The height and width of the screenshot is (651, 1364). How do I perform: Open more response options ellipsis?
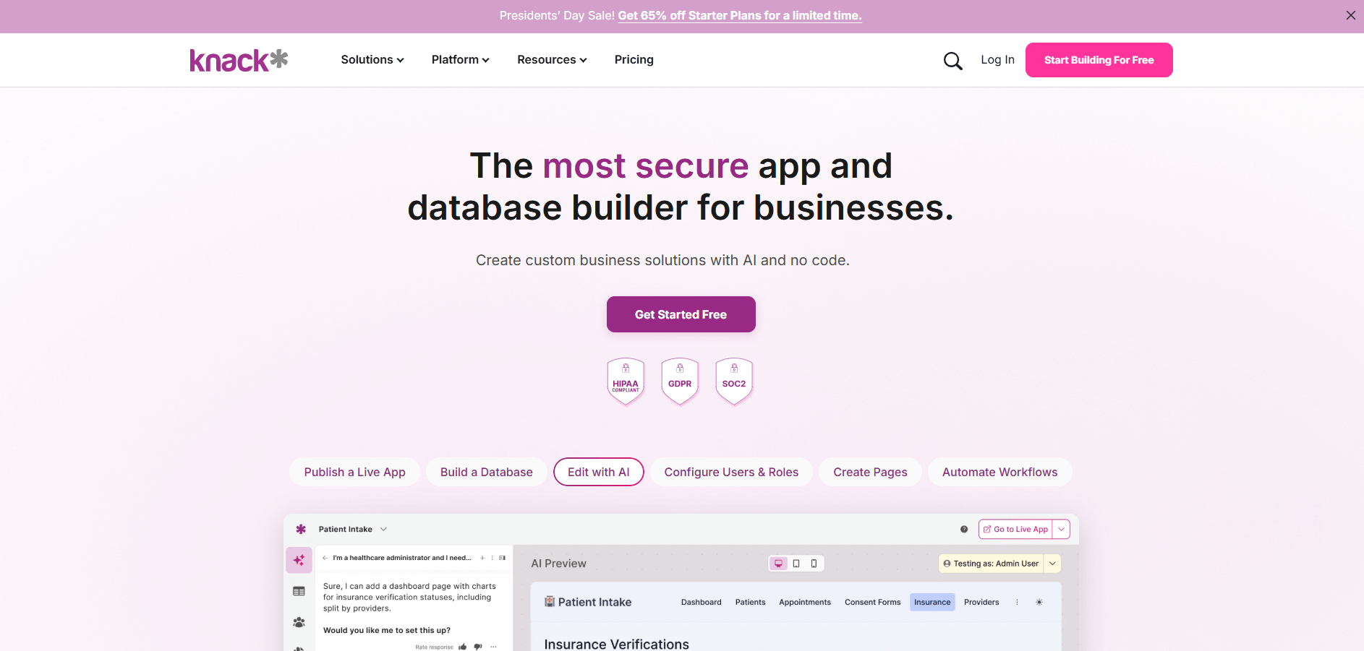pos(493,647)
